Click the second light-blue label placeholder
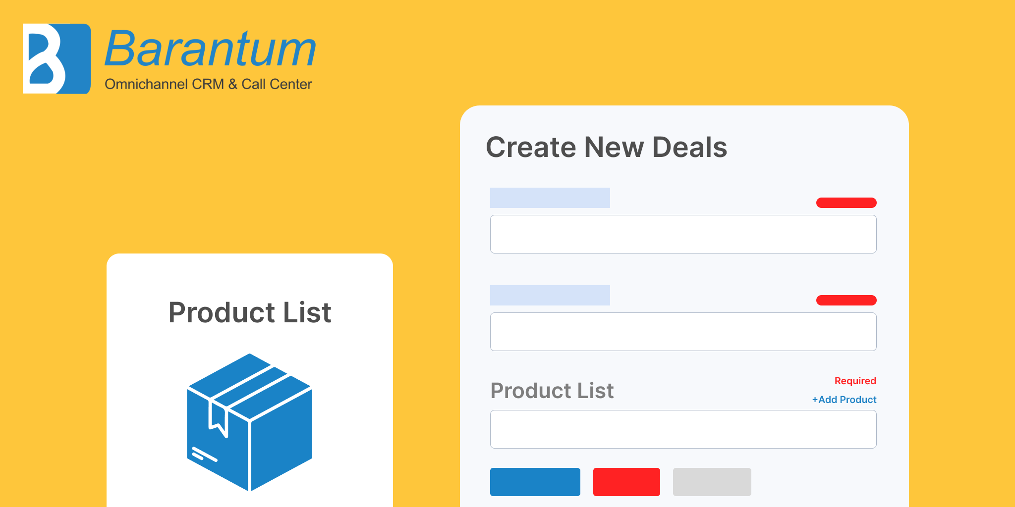Image resolution: width=1015 pixels, height=507 pixels. click(x=550, y=295)
